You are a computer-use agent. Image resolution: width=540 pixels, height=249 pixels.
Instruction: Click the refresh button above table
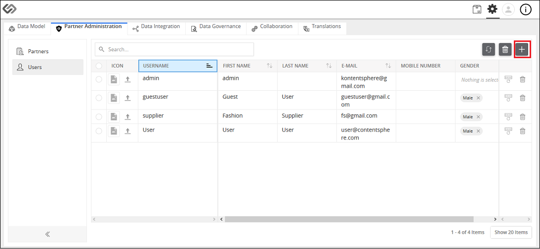pyautogui.click(x=488, y=49)
